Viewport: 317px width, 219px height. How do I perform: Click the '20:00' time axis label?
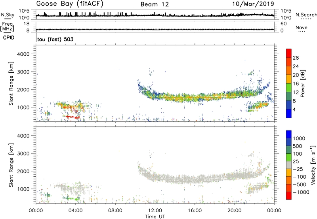click(234, 211)
